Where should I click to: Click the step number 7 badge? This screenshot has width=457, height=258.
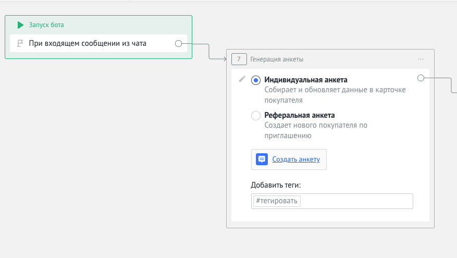(239, 59)
